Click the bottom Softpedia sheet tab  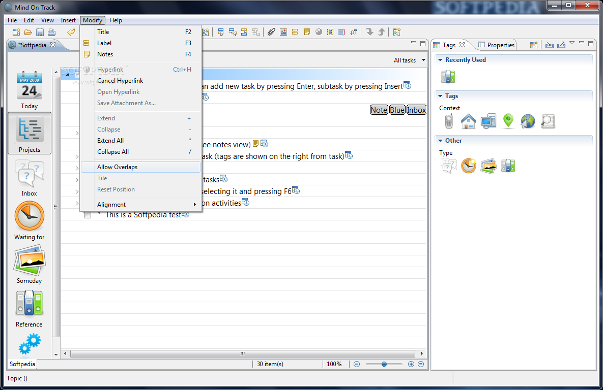(x=22, y=364)
